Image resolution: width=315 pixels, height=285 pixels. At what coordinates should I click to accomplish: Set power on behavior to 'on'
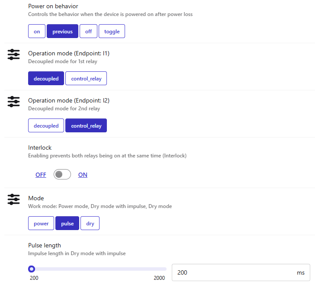(37, 32)
